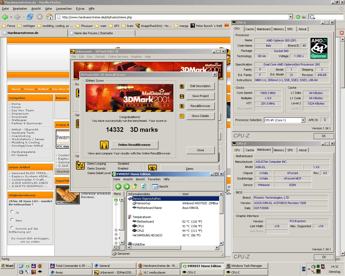The height and width of the screenshot is (276, 345).
Task: Click EVEREST's up-one-level folder icon
Action: point(135,187)
